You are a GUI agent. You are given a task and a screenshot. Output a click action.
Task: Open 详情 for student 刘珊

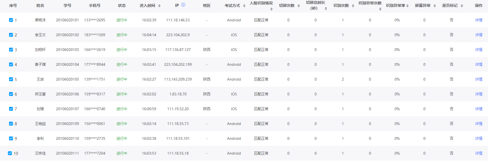tap(479, 109)
